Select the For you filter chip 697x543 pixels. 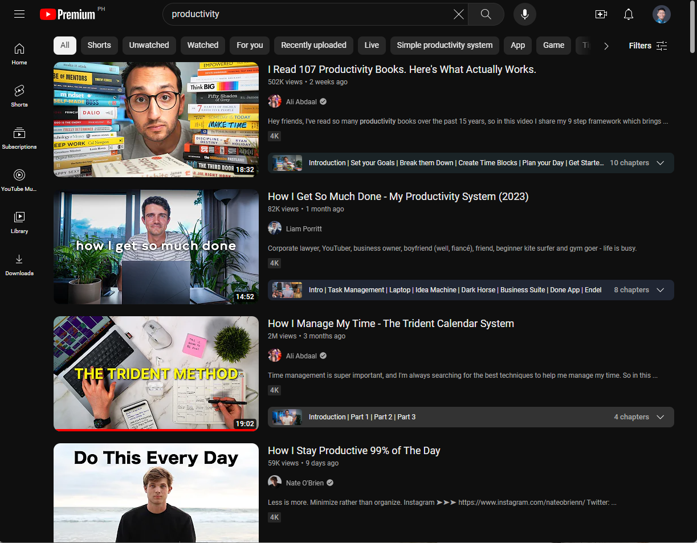[x=250, y=45]
